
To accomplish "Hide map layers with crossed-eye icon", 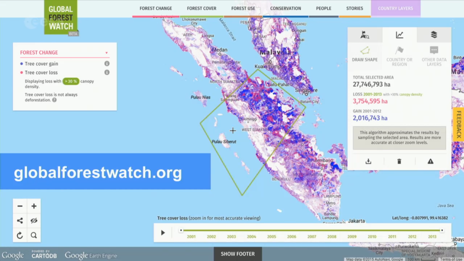I will tap(34, 221).
